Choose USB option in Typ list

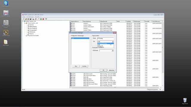(105, 45)
